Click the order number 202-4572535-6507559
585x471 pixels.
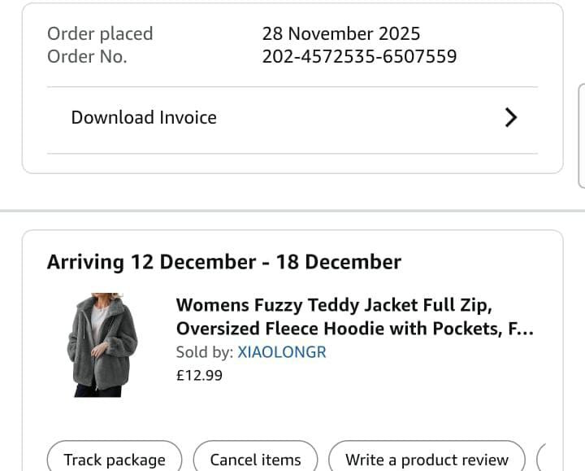coord(359,57)
